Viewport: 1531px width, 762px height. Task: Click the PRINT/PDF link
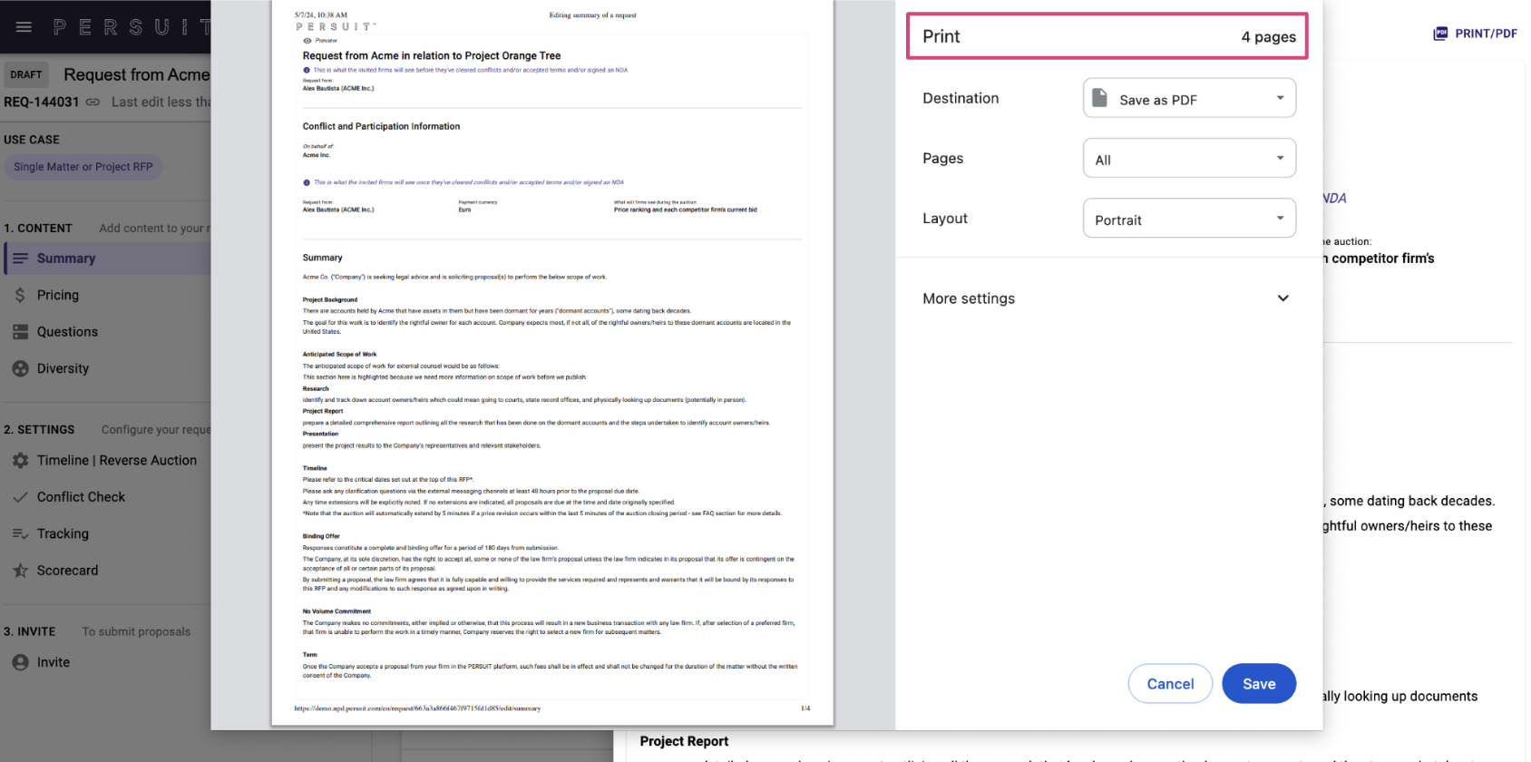pyautogui.click(x=1486, y=34)
